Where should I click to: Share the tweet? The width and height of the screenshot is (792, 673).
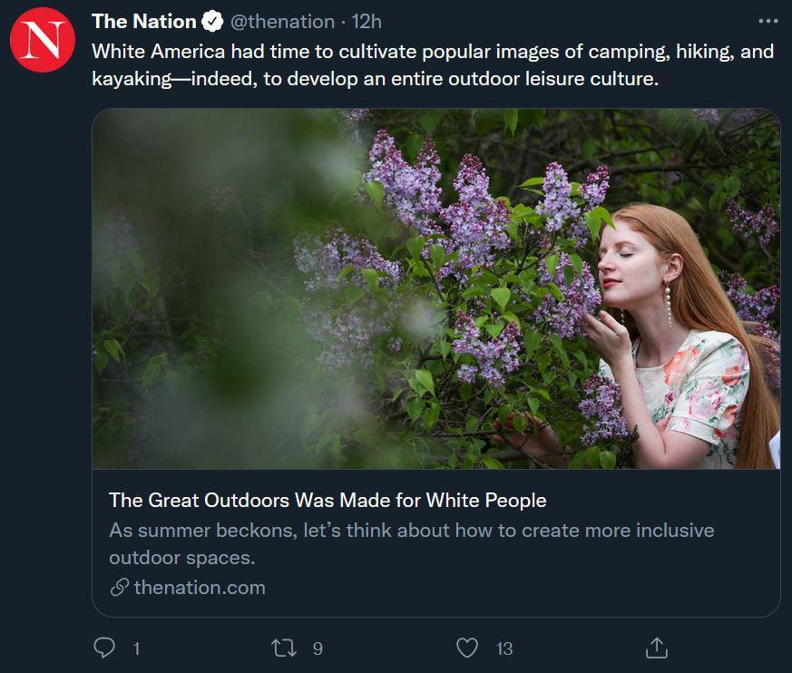coord(656,648)
